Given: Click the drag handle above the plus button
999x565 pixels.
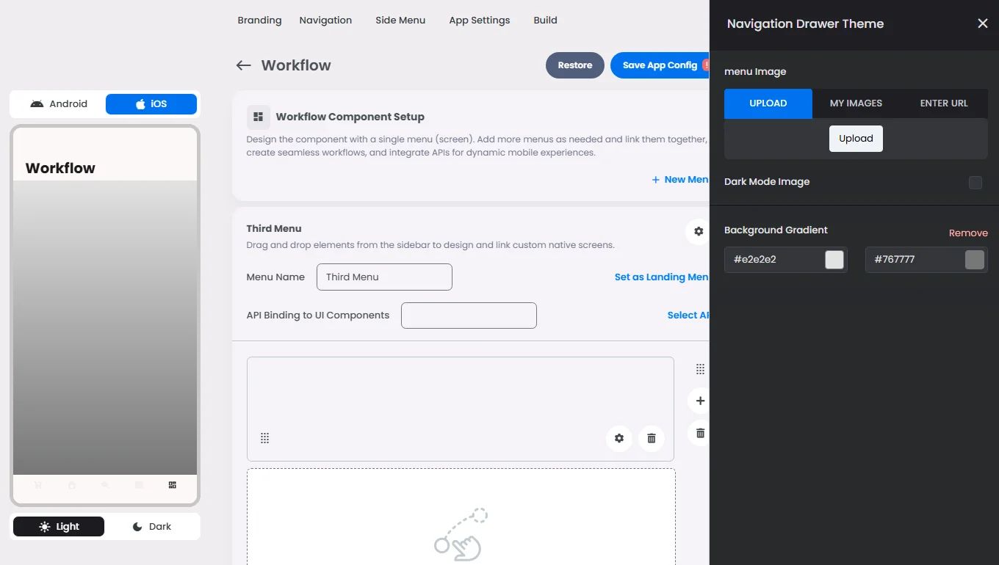Looking at the screenshot, I should 700,369.
